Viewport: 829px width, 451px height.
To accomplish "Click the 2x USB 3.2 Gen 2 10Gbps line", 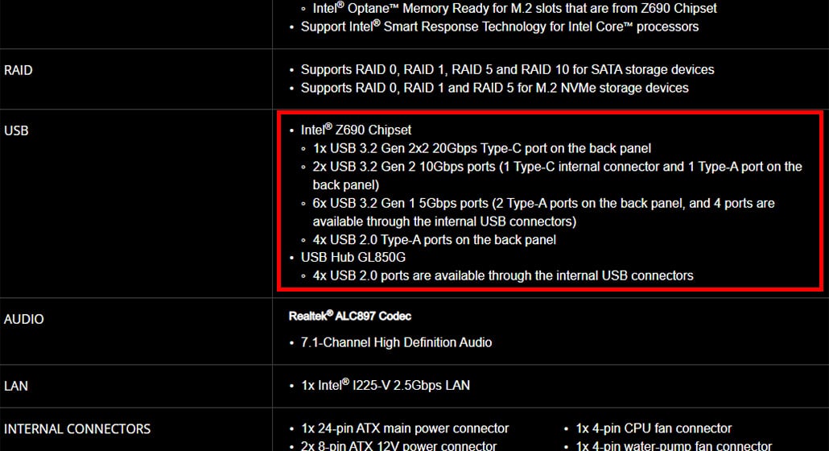I will [557, 176].
